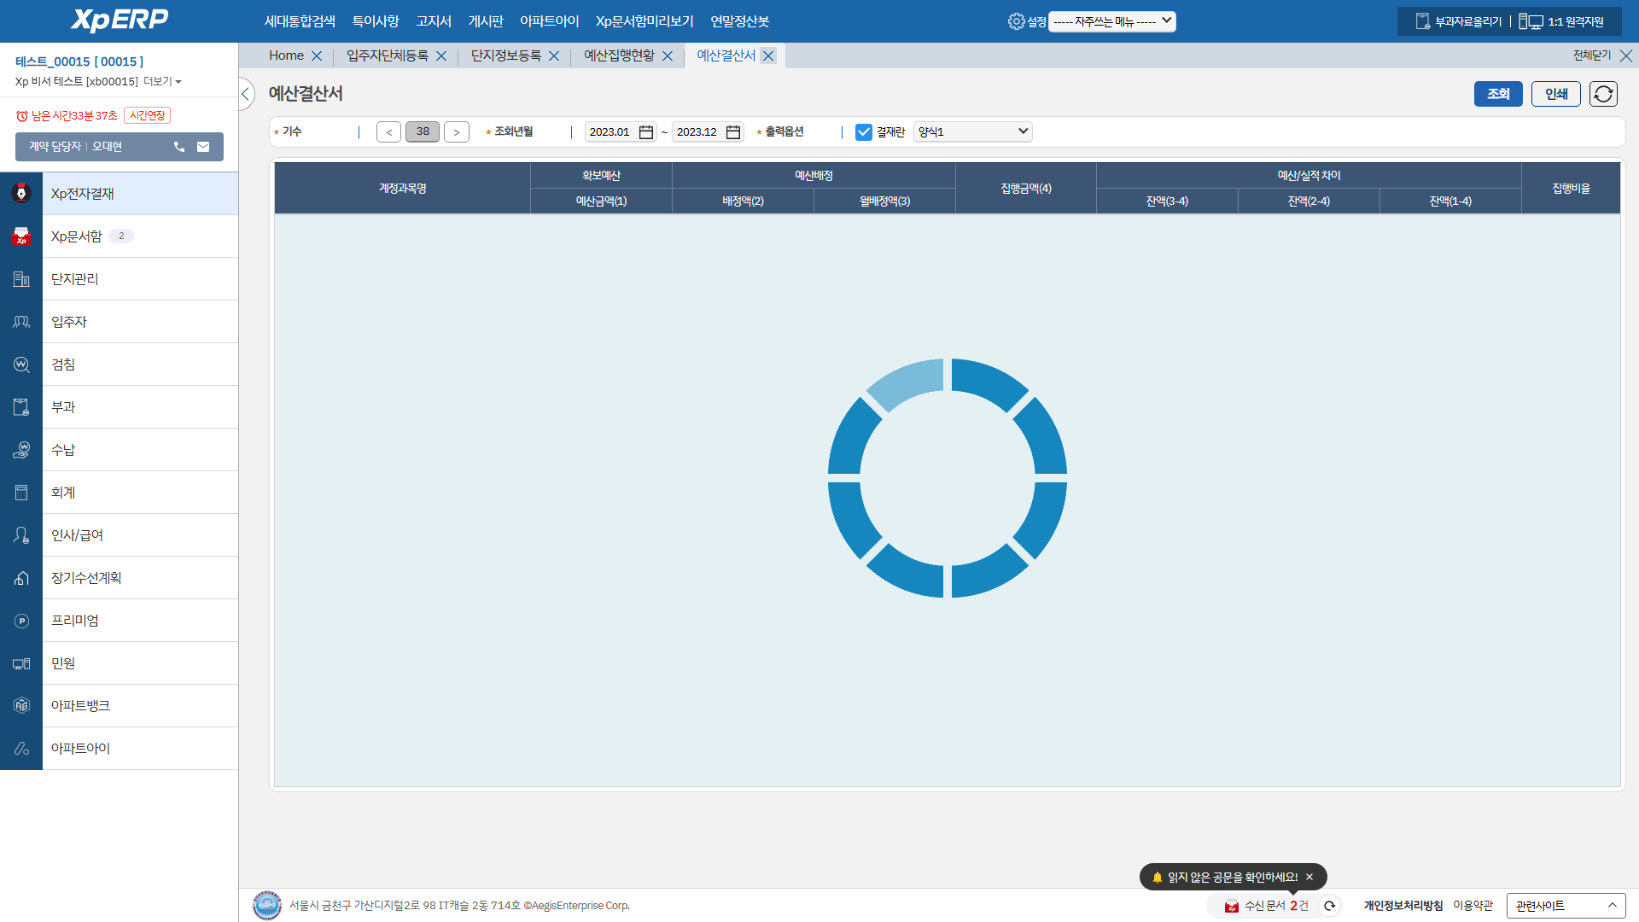The height and width of the screenshot is (922, 1639).
Task: Toggle the 결재란 checkbox
Action: pyautogui.click(x=864, y=132)
